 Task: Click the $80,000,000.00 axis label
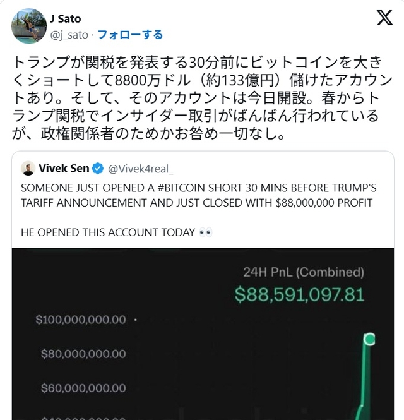point(83,354)
